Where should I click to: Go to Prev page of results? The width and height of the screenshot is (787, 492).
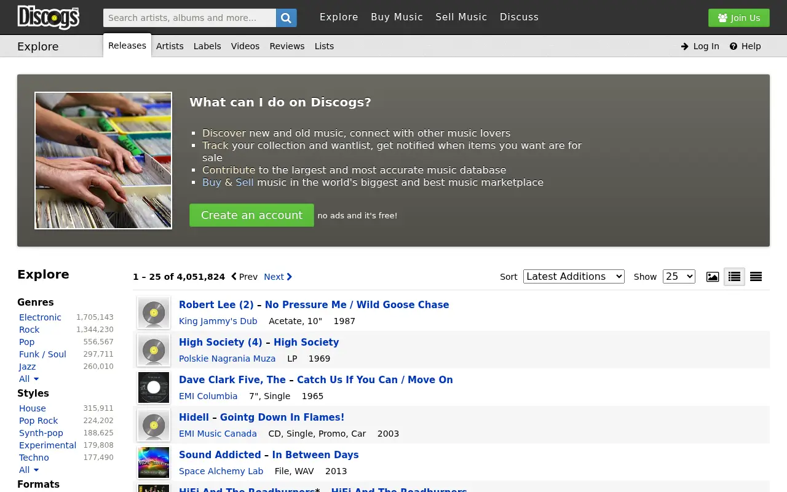pos(244,277)
